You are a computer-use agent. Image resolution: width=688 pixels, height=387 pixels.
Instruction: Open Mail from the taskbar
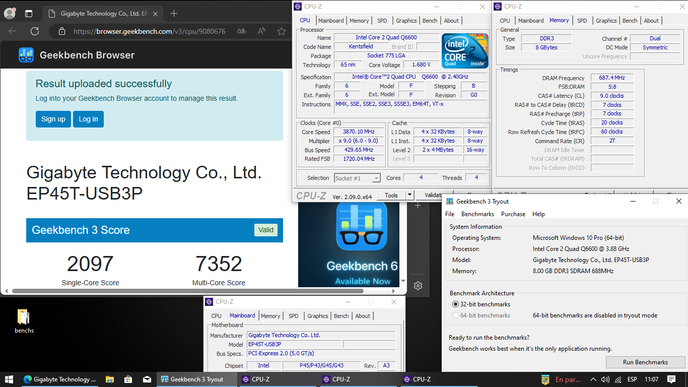click(x=147, y=379)
